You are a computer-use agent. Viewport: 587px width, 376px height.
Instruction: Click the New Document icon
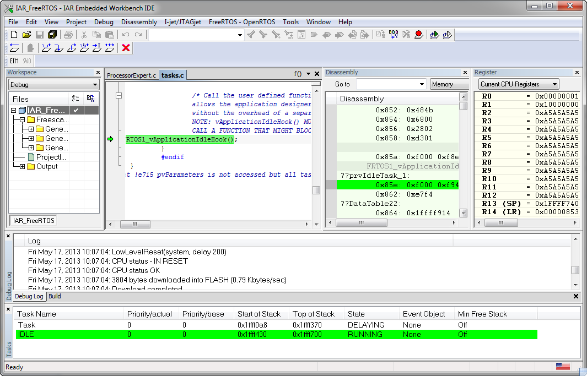[14, 35]
